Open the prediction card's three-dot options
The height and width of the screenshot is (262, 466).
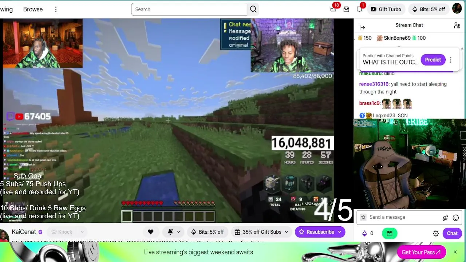pos(451,60)
